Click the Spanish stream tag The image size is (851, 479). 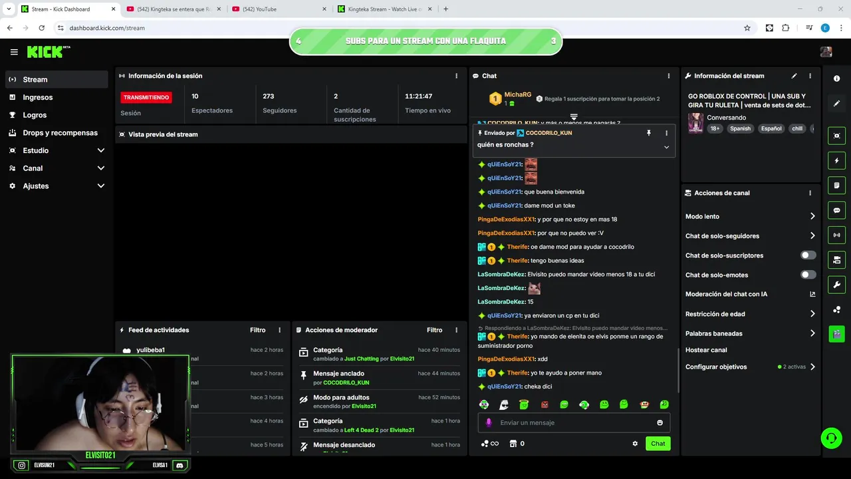(740, 128)
